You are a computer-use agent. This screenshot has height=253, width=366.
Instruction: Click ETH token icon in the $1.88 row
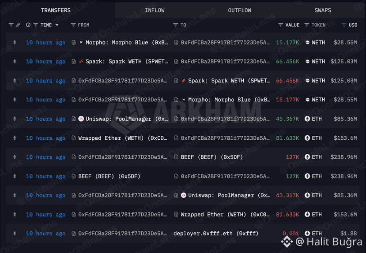tap(307, 234)
